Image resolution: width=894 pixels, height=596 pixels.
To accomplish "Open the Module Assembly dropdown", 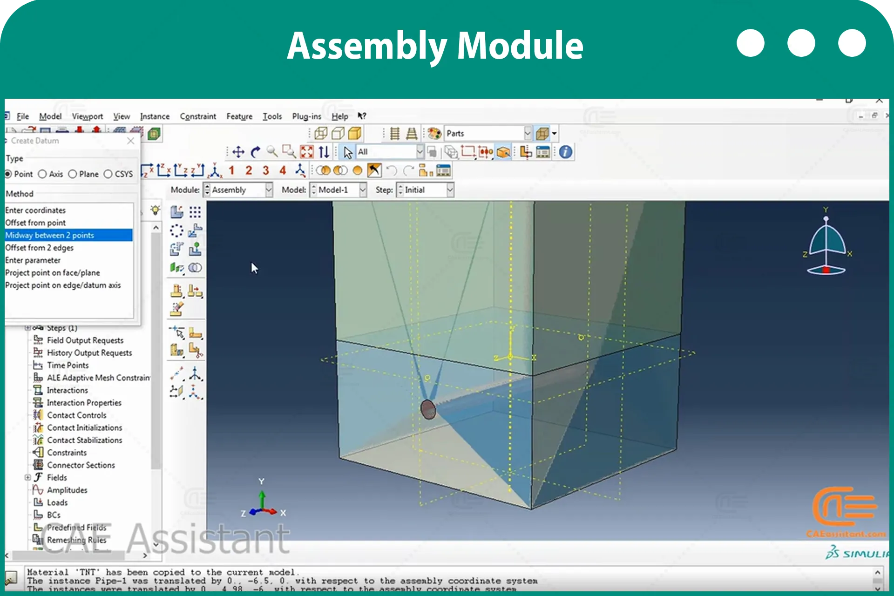I will point(238,190).
